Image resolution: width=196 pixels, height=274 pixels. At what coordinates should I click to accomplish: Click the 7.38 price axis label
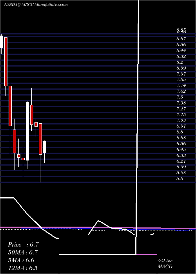pyautogui.click(x=181, y=103)
